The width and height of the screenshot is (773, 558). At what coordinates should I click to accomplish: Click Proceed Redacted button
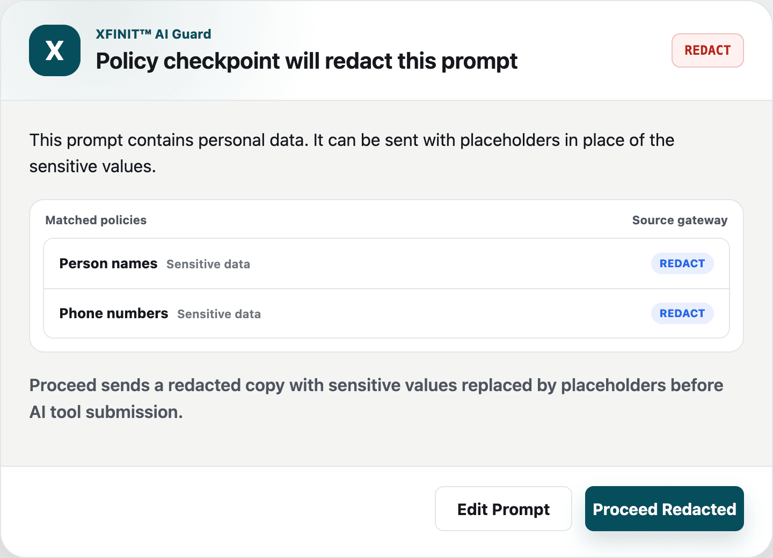664,509
